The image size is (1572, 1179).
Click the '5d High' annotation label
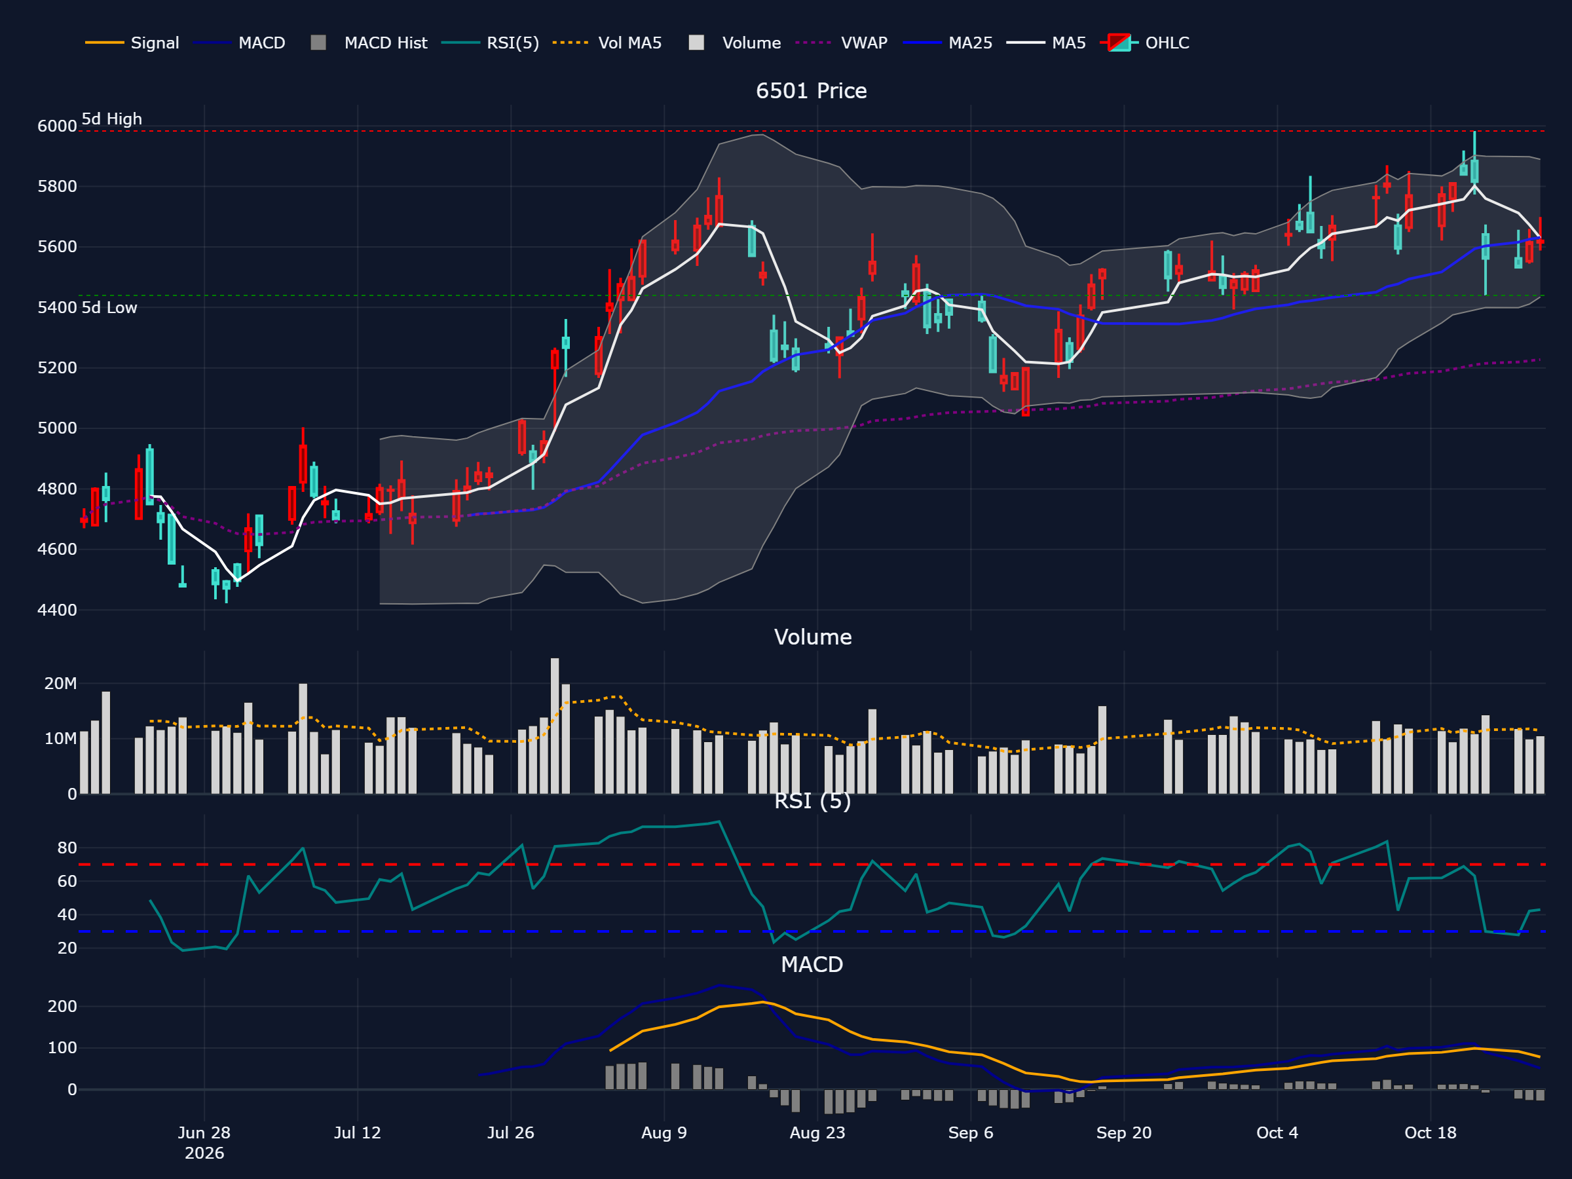(x=111, y=119)
